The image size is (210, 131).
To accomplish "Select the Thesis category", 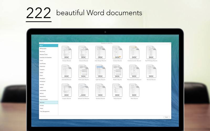I will click(49, 108).
